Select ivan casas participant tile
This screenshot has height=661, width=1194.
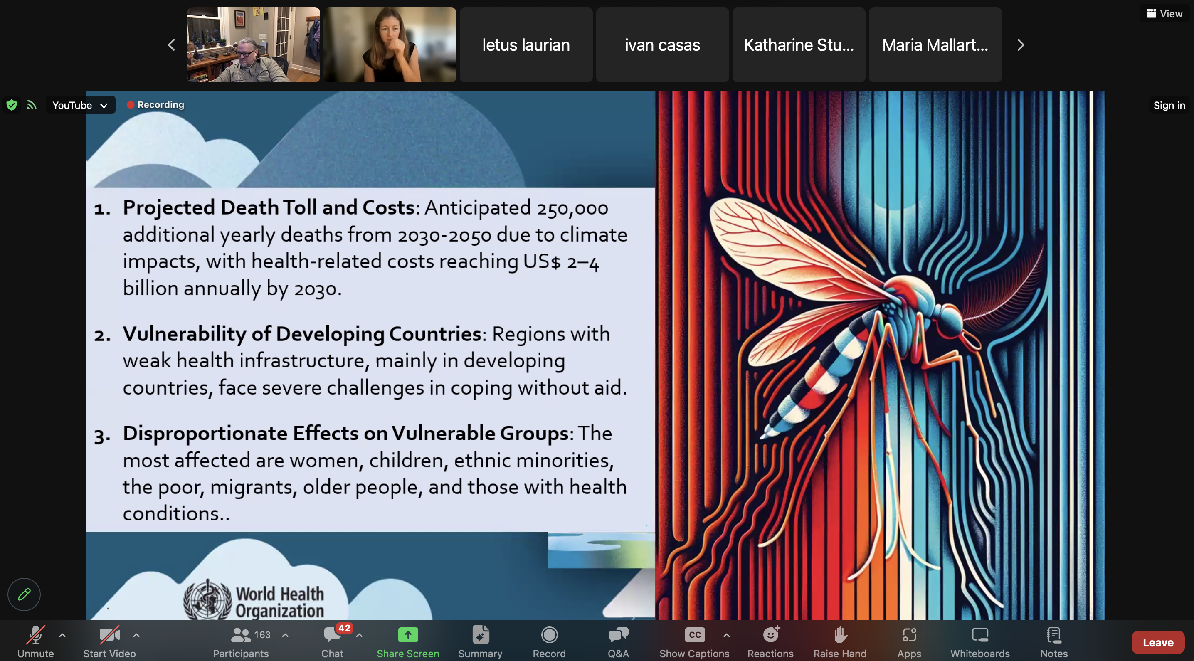662,45
